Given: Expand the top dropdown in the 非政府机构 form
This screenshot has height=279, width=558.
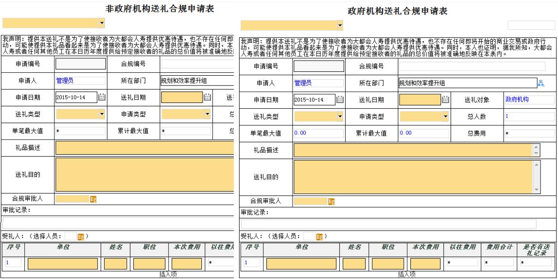Looking at the screenshot, I should pyautogui.click(x=102, y=23).
